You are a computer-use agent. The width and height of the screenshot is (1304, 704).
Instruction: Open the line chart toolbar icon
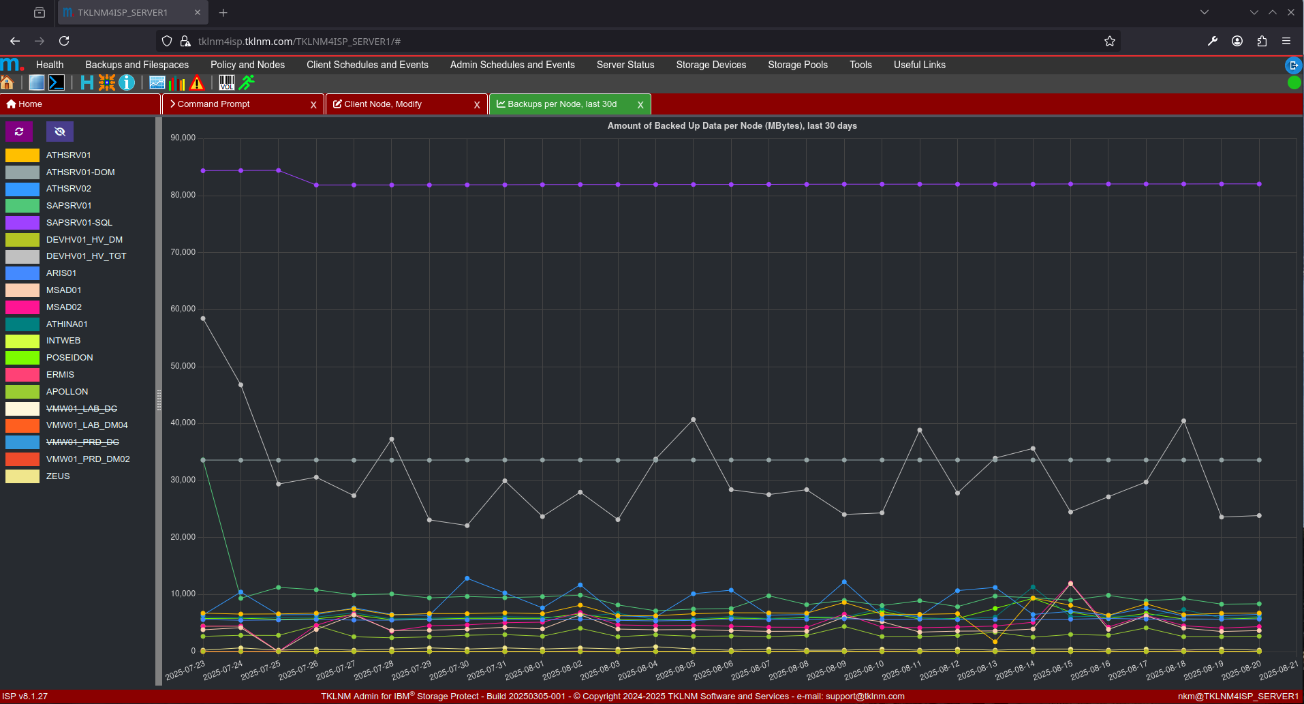click(x=157, y=83)
